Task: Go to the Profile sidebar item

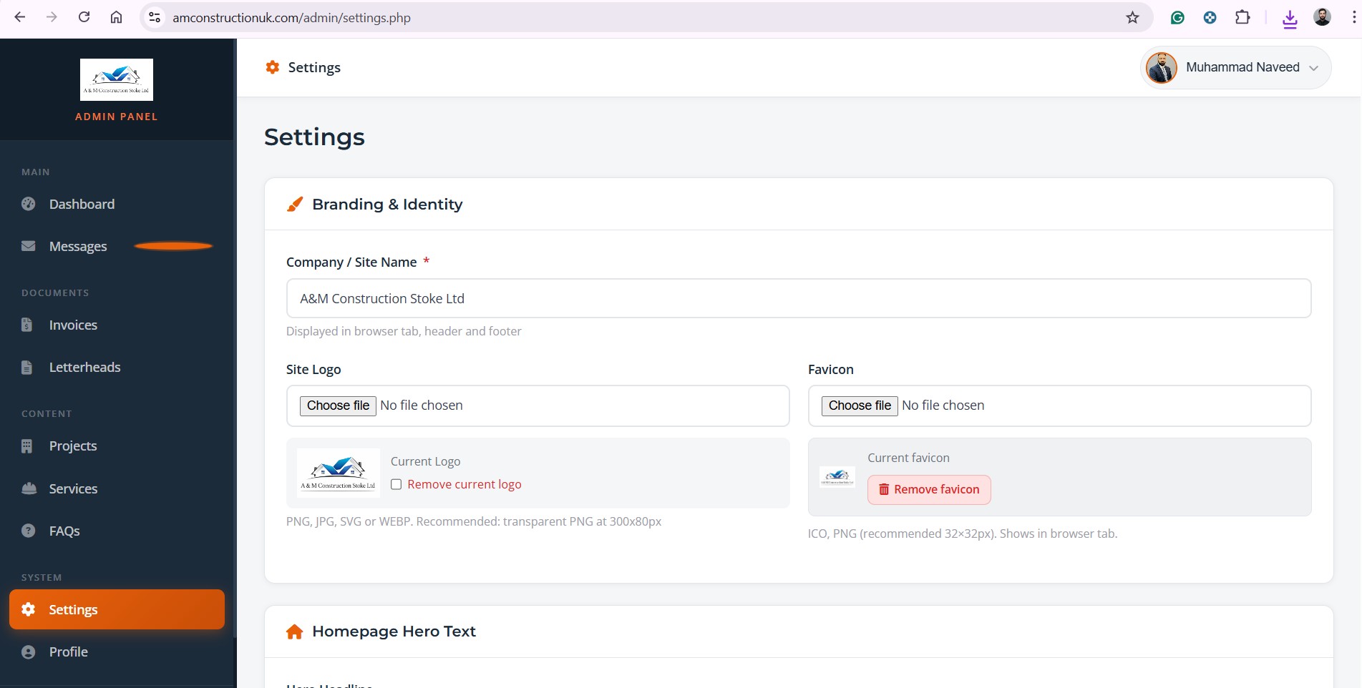Action: tap(68, 652)
